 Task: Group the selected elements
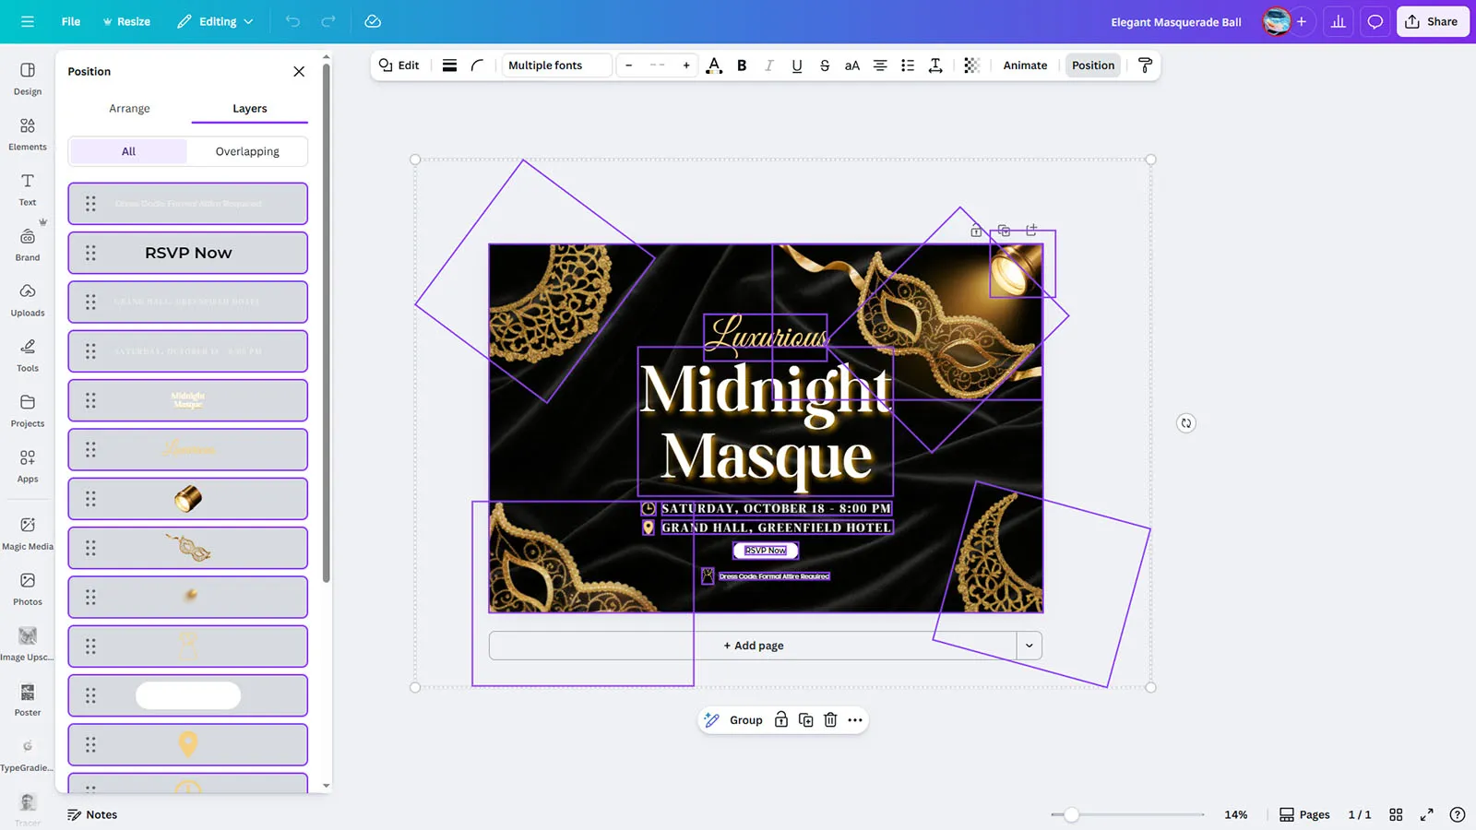click(745, 720)
